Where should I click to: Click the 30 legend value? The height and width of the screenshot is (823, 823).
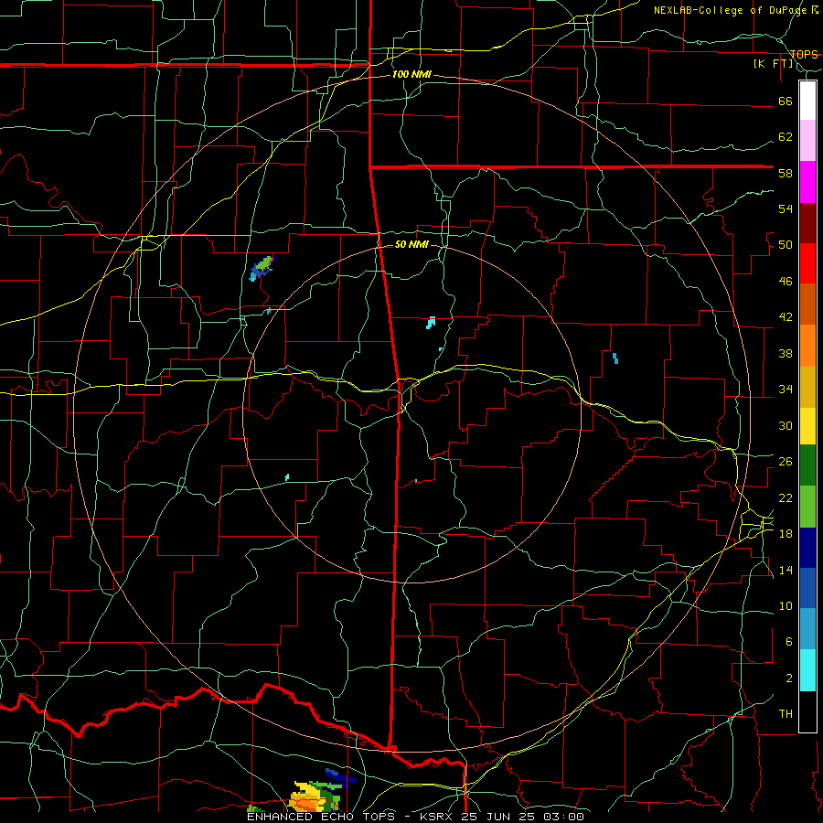click(786, 425)
